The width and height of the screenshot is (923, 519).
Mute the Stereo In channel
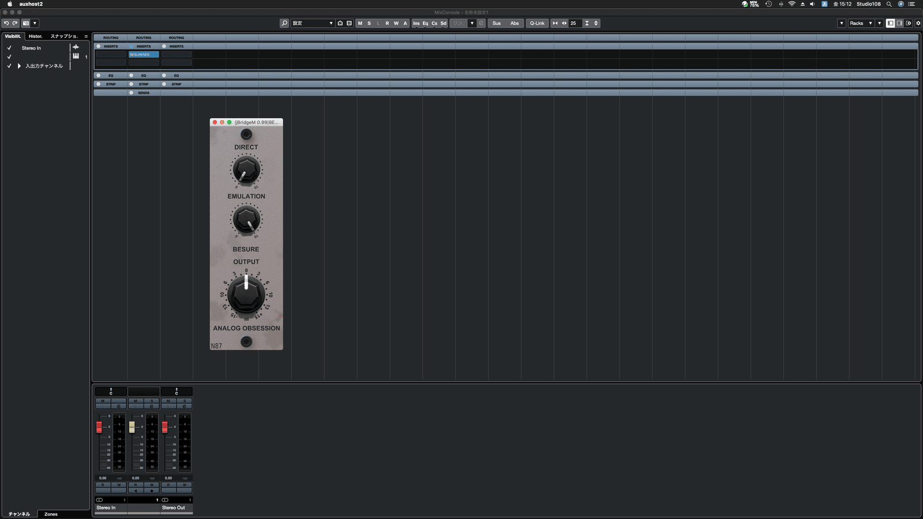point(103,401)
